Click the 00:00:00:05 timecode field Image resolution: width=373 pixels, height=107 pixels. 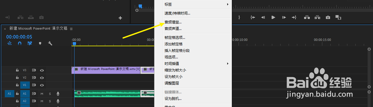click(19, 37)
